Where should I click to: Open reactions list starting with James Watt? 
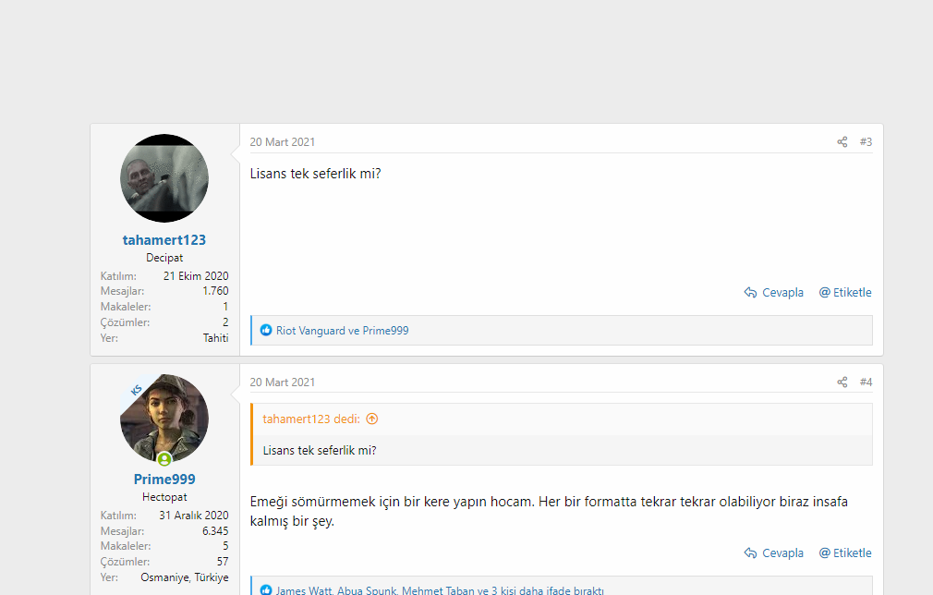[440, 589]
